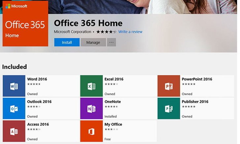Click the Owned status under Access 2016
The width and height of the screenshot is (240, 144).
32,139
